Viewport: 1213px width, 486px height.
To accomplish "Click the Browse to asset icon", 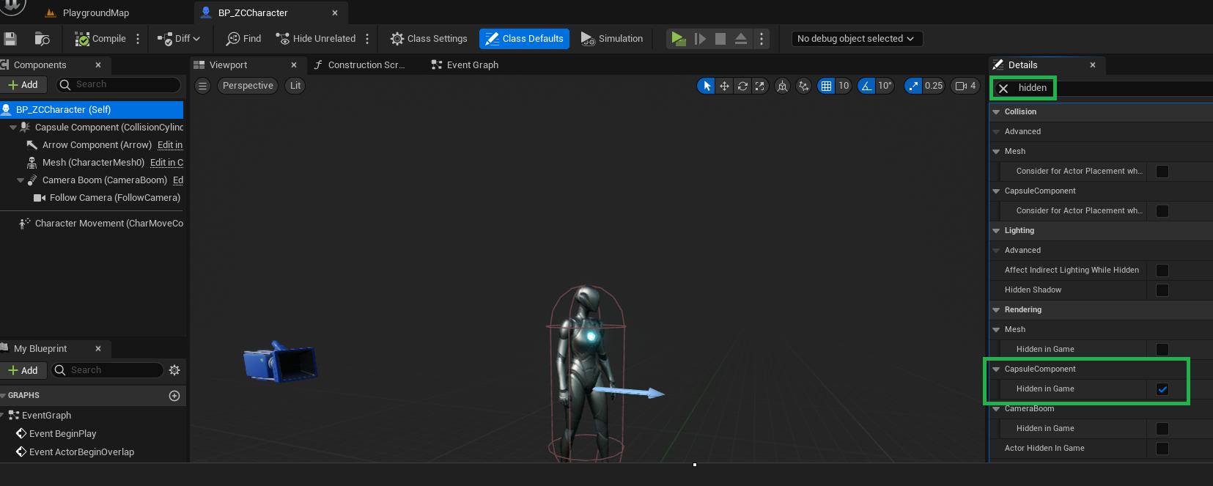I will click(x=43, y=39).
